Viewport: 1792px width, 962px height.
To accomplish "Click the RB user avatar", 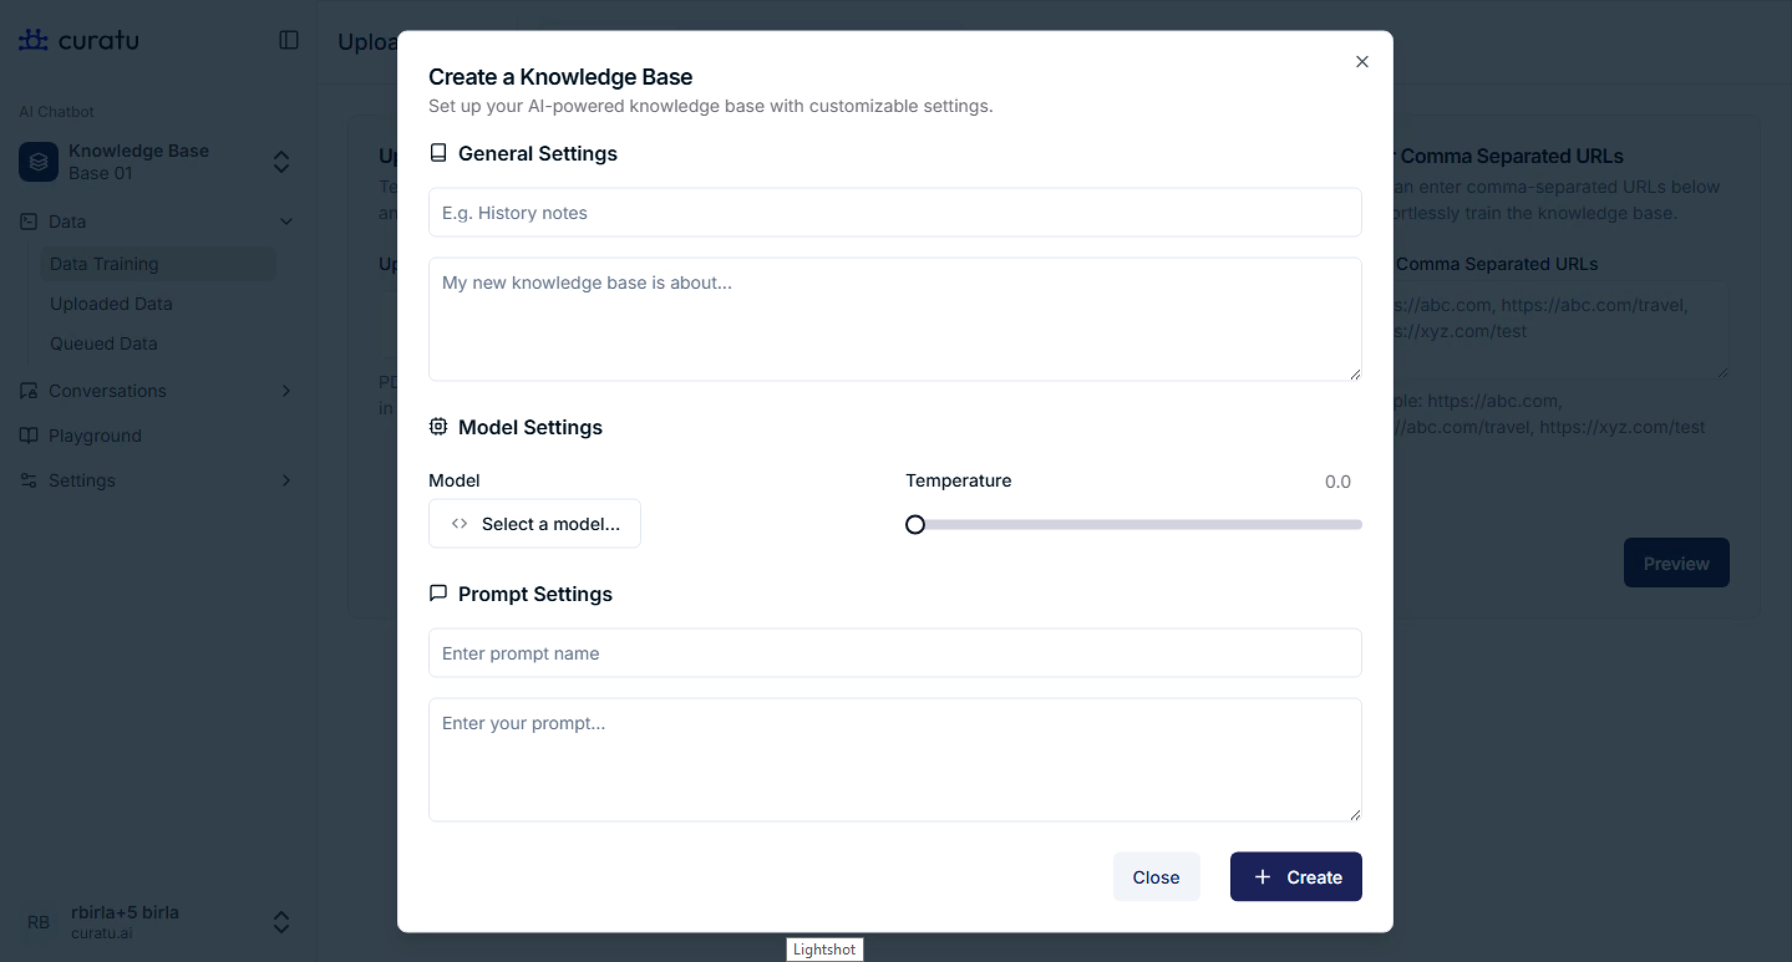I will tap(38, 922).
